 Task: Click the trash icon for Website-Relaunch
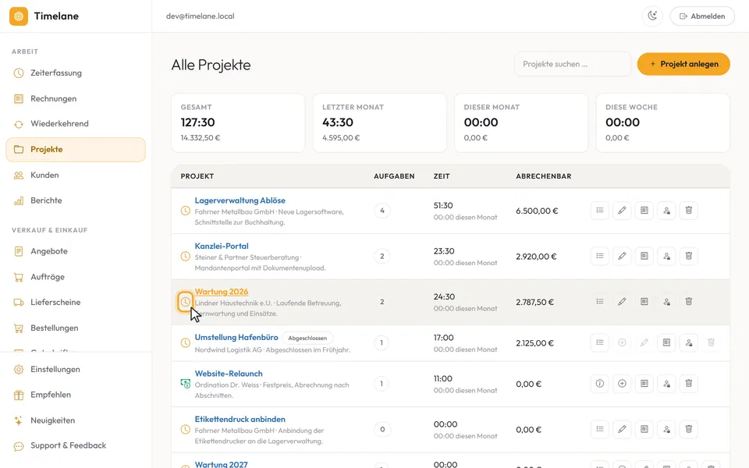tap(689, 384)
